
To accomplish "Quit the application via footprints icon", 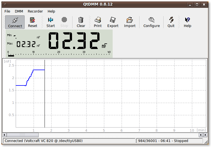I will 171,22.
